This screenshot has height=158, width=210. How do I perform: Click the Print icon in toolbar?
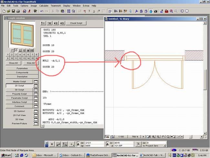click(x=18, y=11)
